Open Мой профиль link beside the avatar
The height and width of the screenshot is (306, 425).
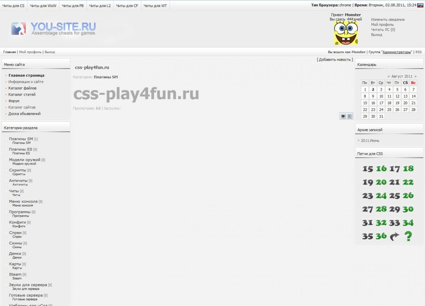pyautogui.click(x=382, y=25)
